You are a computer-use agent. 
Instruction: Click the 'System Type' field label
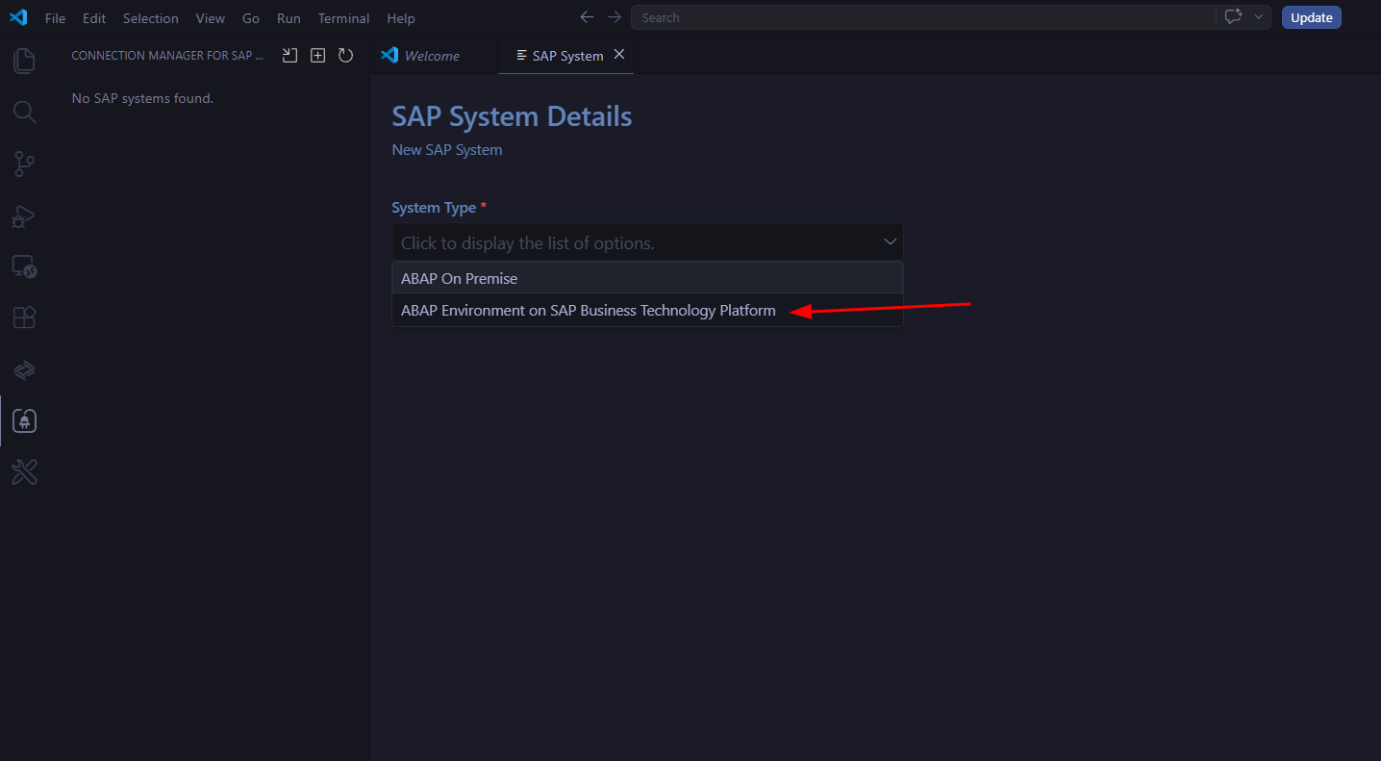point(434,208)
